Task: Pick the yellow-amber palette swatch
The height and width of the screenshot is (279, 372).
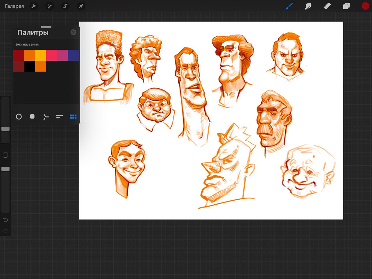Action: coord(41,55)
